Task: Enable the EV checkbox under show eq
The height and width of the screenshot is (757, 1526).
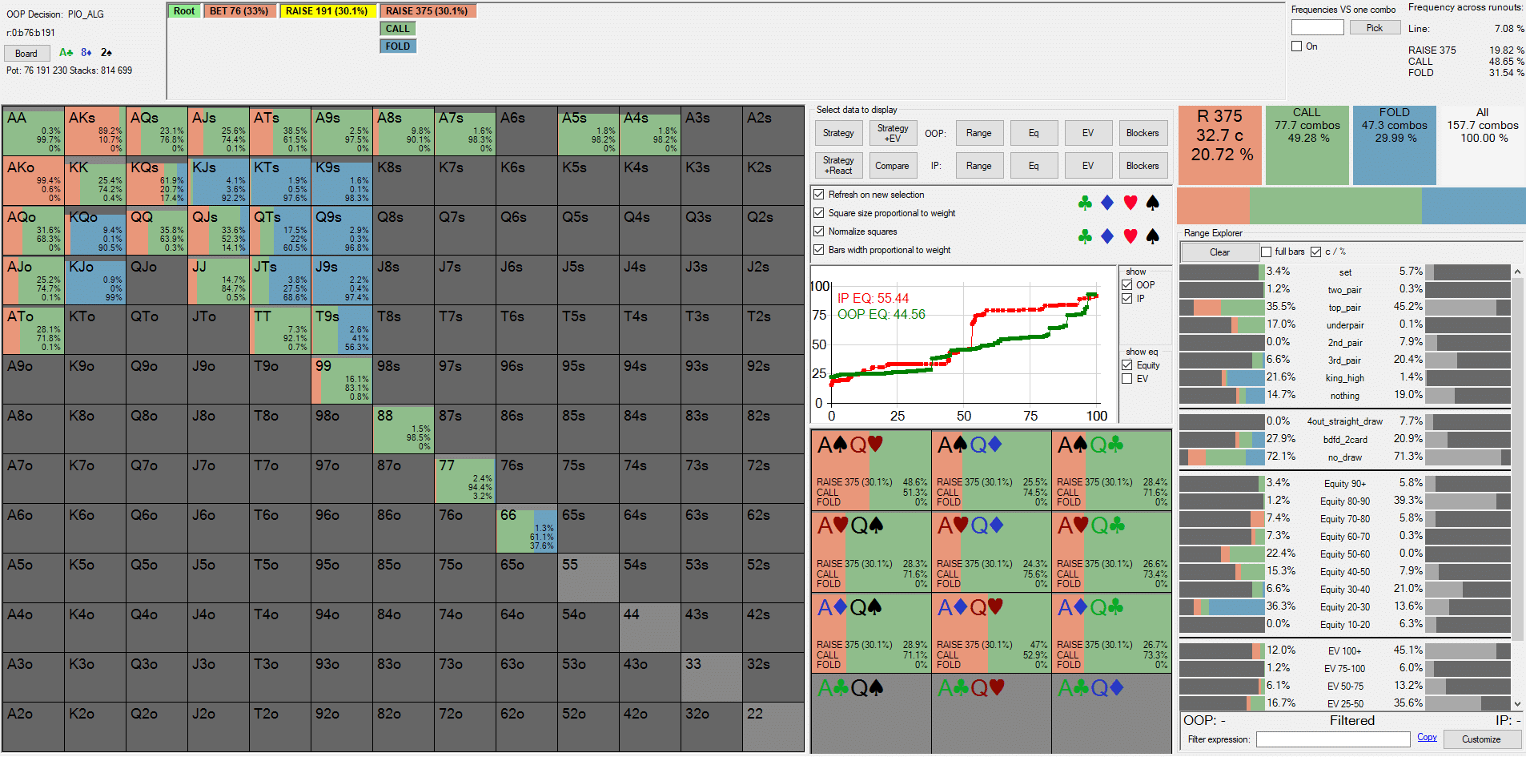Action: [x=1127, y=379]
